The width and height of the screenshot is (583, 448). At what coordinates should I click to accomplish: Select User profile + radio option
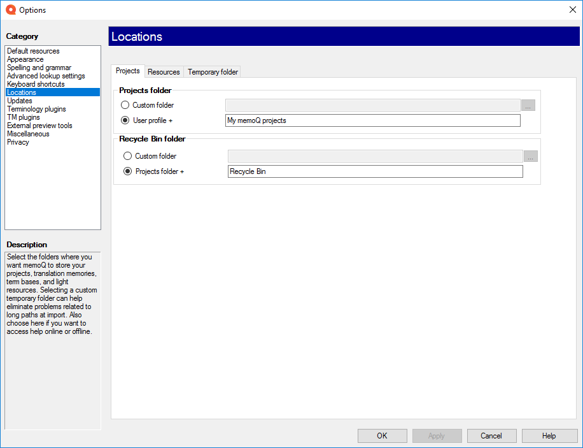click(x=125, y=120)
